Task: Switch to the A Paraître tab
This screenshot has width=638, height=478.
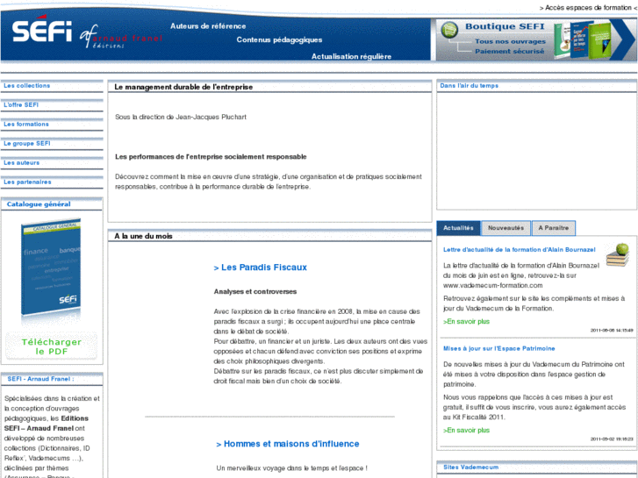Action: (x=554, y=228)
